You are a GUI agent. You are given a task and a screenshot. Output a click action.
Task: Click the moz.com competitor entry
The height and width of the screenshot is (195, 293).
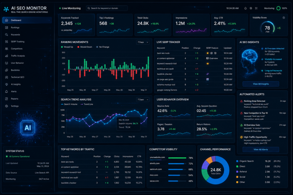click(x=154, y=175)
